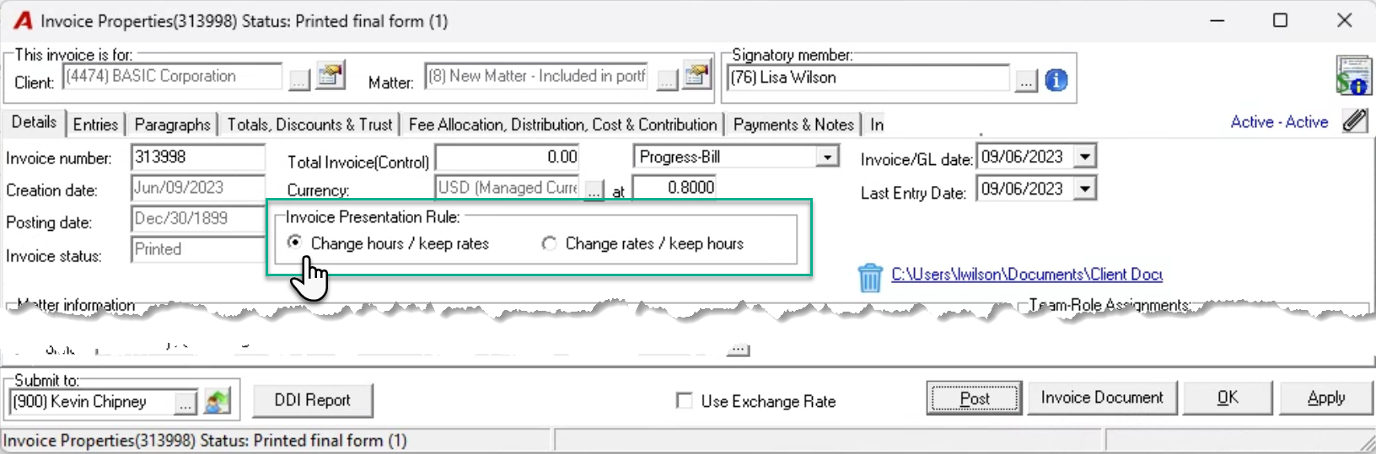The image size is (1376, 454).
Task: Click the ellipsis browse button for Signatory member
Action: click(x=1025, y=82)
